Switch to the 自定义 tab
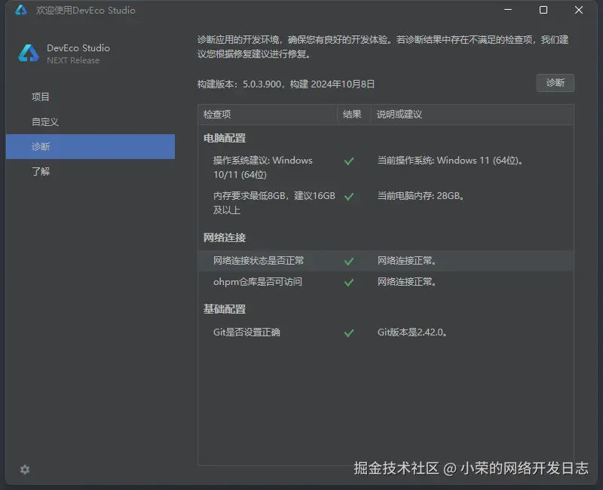This screenshot has width=603, height=490. (90, 122)
